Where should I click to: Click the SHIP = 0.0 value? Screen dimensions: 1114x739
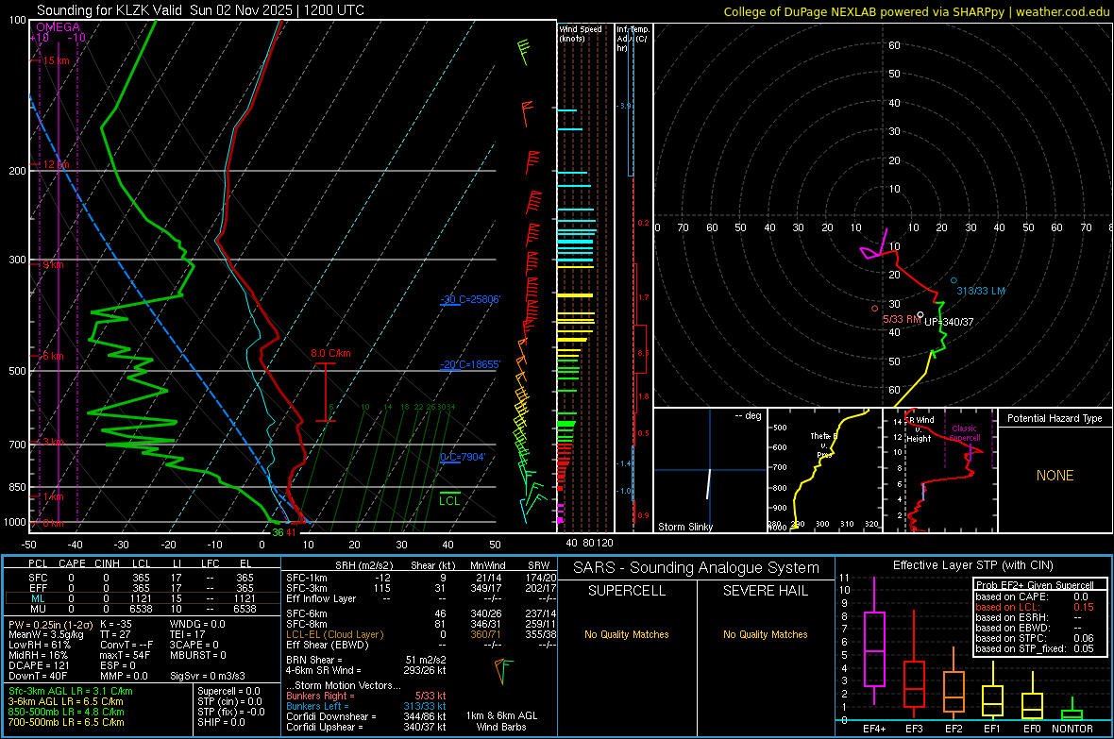click(x=221, y=722)
